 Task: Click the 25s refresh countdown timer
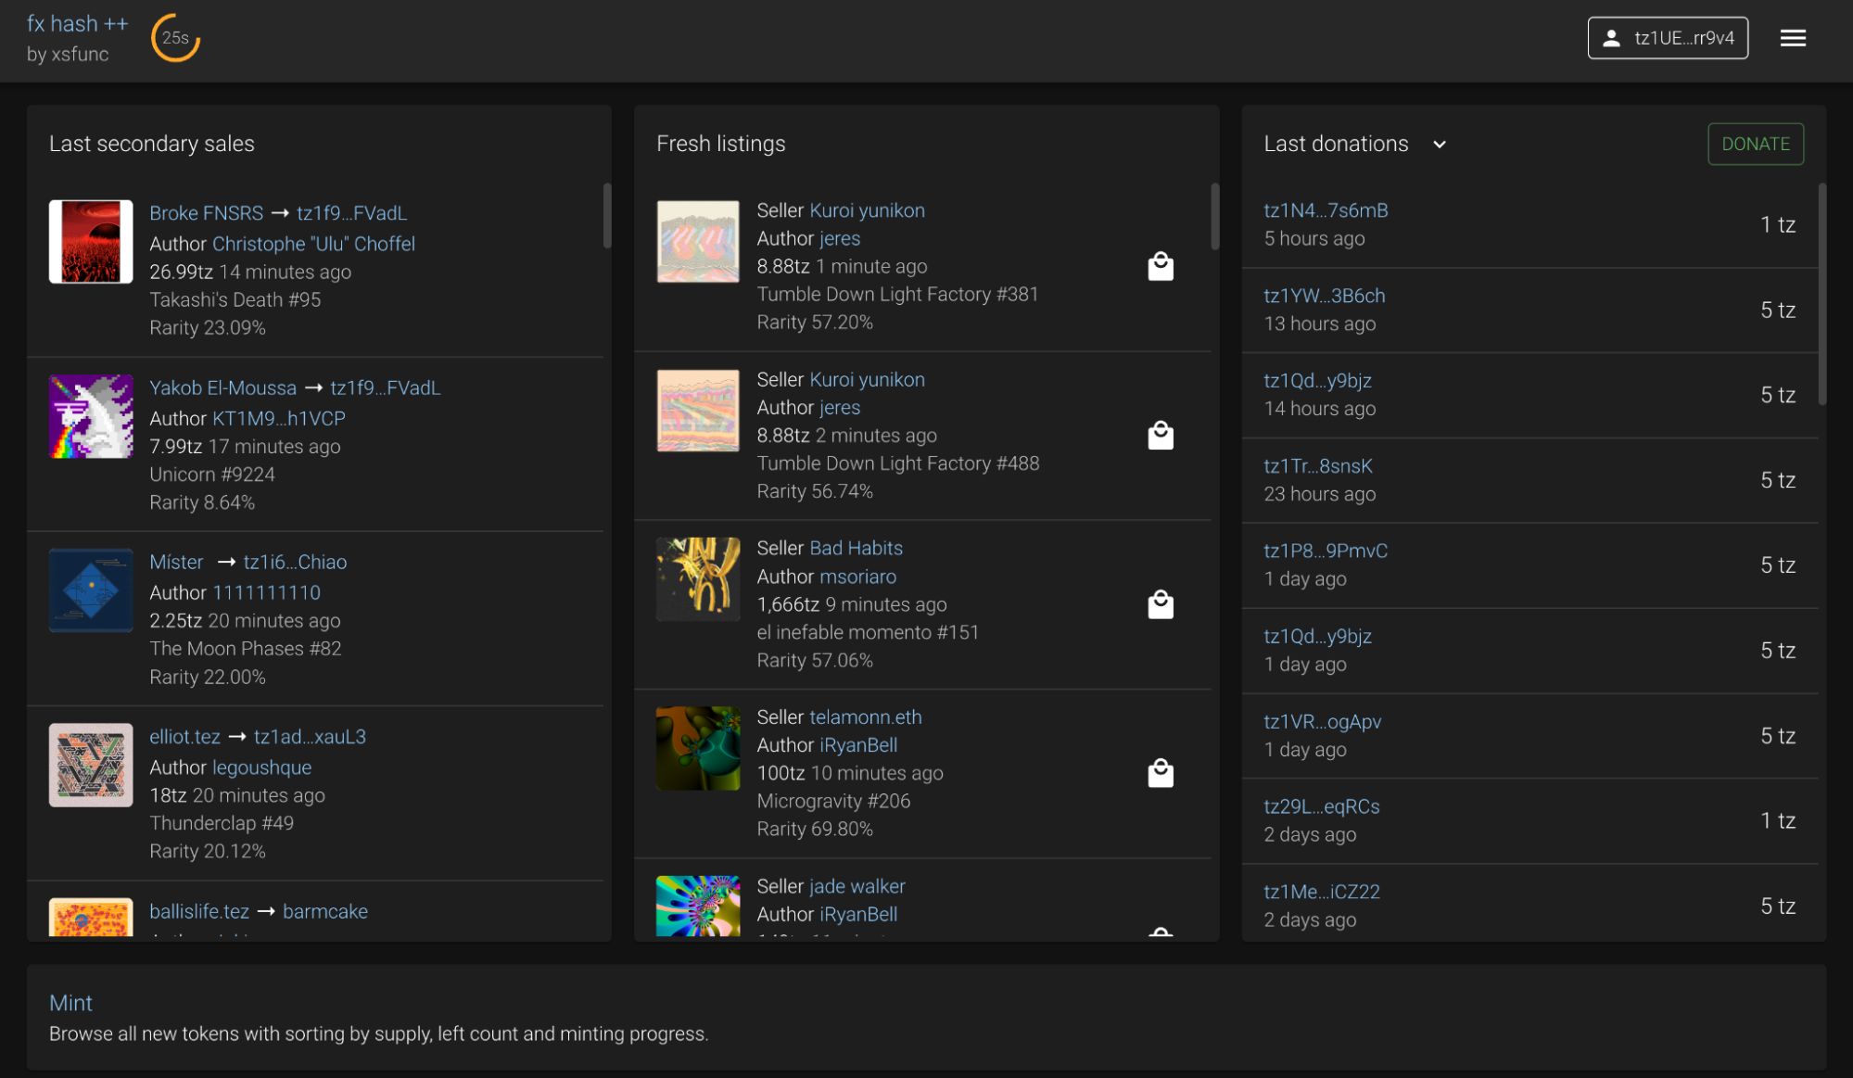[x=175, y=38]
